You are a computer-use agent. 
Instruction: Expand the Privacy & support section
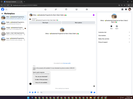114,42
